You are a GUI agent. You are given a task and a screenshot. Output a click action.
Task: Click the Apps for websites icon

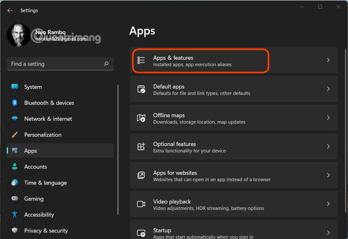pyautogui.click(x=141, y=175)
